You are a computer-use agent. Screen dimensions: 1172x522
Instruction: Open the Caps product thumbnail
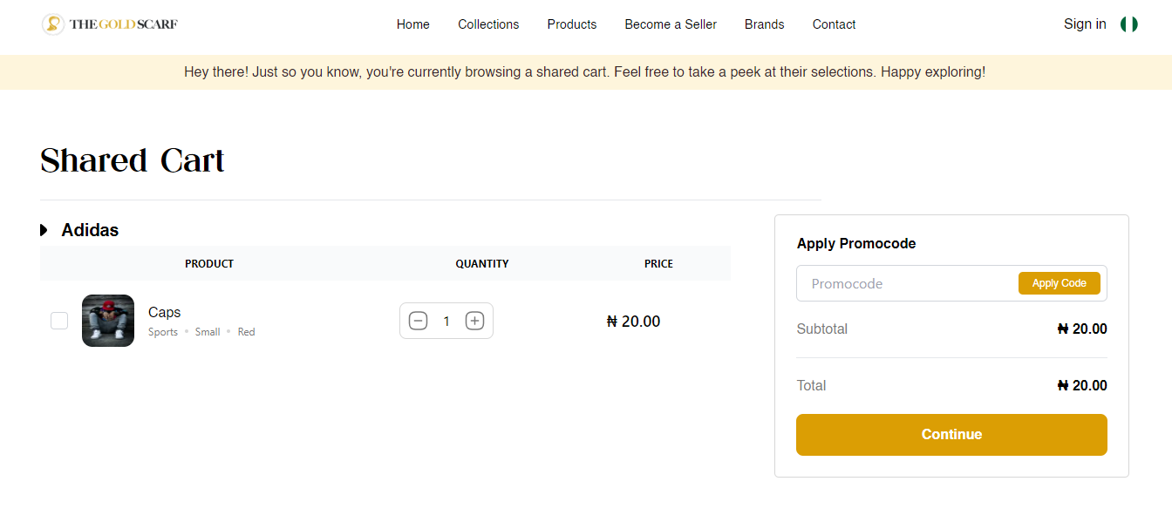(108, 321)
